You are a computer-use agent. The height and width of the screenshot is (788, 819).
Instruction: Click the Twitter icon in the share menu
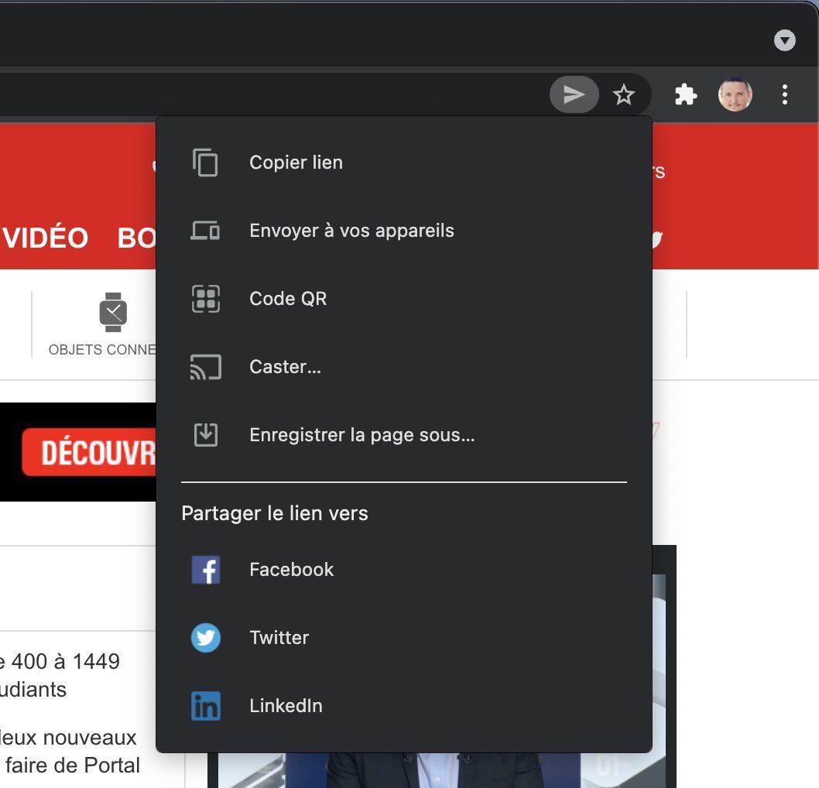point(206,638)
